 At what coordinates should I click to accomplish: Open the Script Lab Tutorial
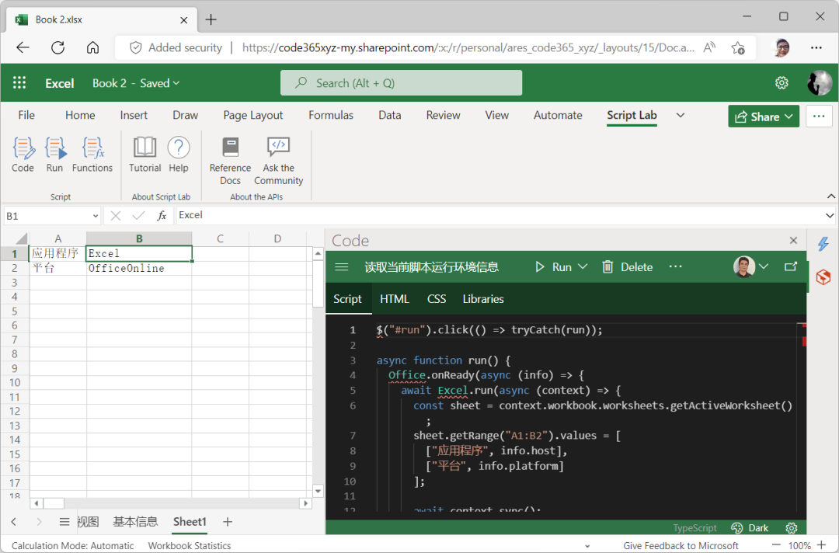144,155
